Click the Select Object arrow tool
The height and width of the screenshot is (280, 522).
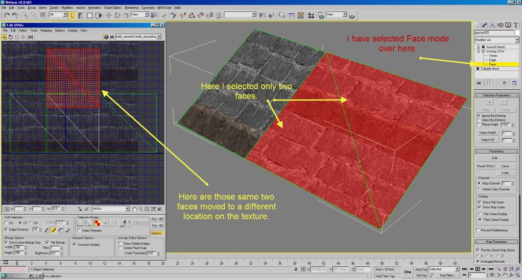[x=72, y=16]
